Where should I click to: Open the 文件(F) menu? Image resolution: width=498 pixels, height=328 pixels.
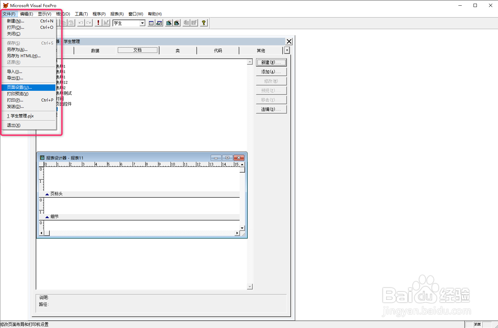coord(9,14)
